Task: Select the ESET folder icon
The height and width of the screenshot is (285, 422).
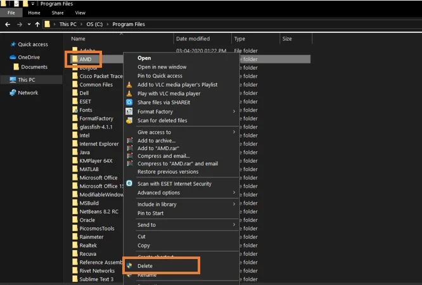Action: click(75, 101)
